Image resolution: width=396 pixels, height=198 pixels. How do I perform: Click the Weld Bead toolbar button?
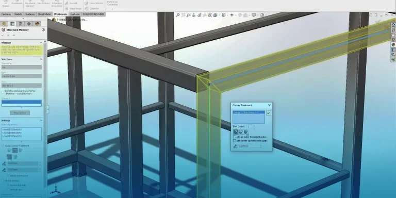(x=73, y=9)
